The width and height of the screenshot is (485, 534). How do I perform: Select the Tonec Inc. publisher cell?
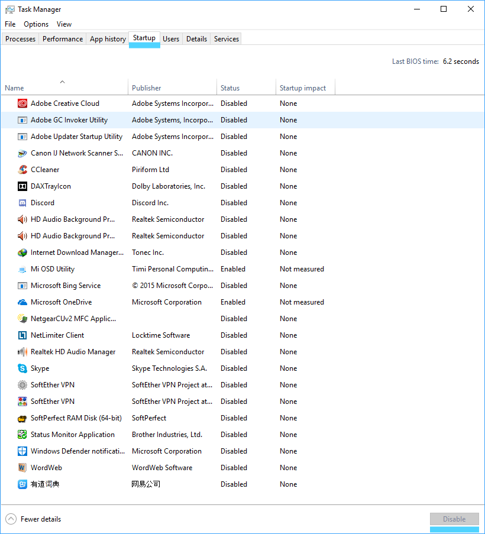[148, 253]
